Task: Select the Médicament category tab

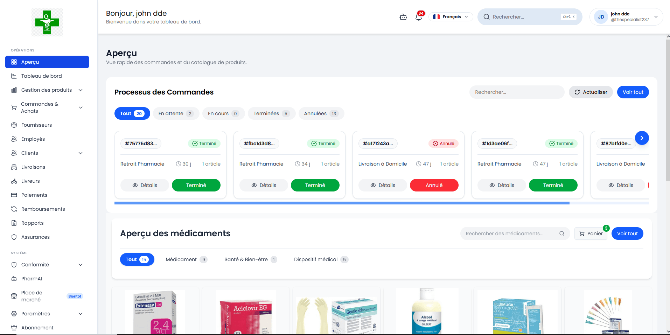Action: coord(186,259)
